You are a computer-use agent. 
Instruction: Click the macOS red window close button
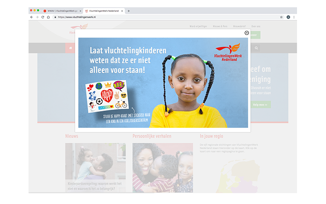31,10
